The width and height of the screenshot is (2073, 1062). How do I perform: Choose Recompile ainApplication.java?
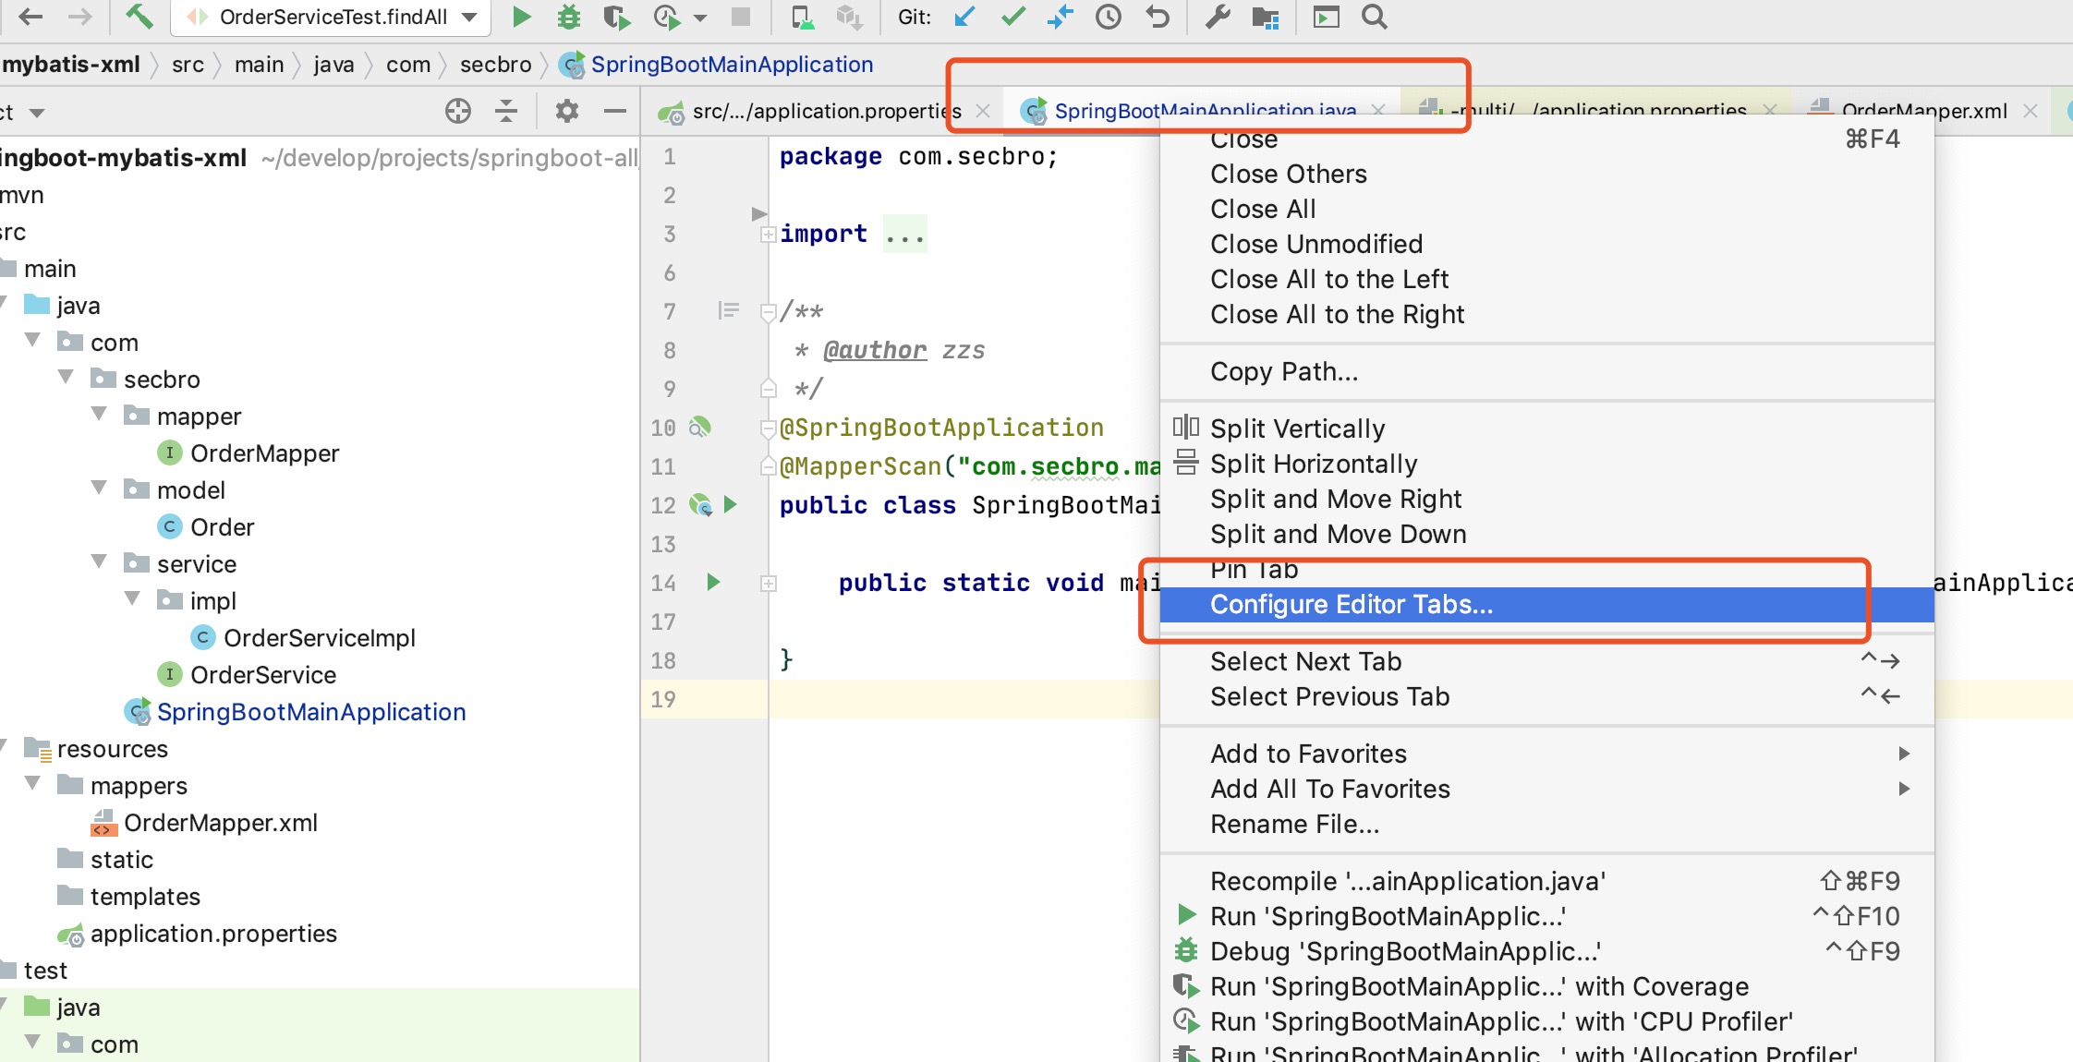point(1546,881)
